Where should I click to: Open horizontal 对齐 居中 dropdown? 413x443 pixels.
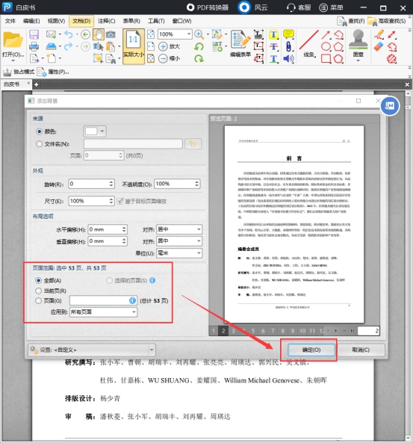click(179, 229)
